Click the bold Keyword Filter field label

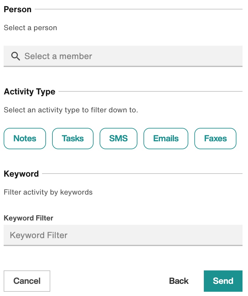click(x=28, y=218)
